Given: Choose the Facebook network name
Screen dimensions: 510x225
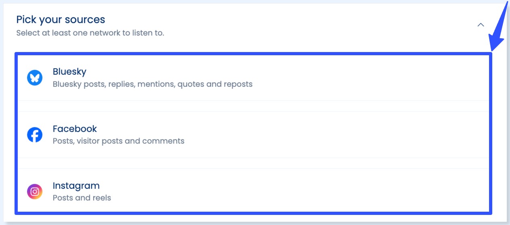Looking at the screenshot, I should tap(75, 129).
